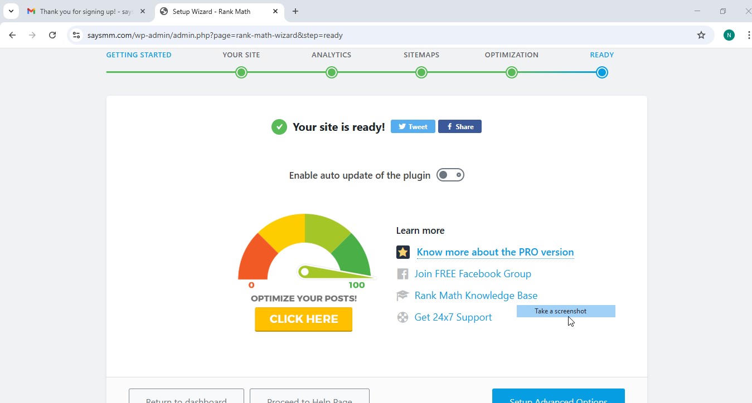Image resolution: width=752 pixels, height=403 pixels.
Task: Open Know more about the PRO version link
Action: (494, 252)
